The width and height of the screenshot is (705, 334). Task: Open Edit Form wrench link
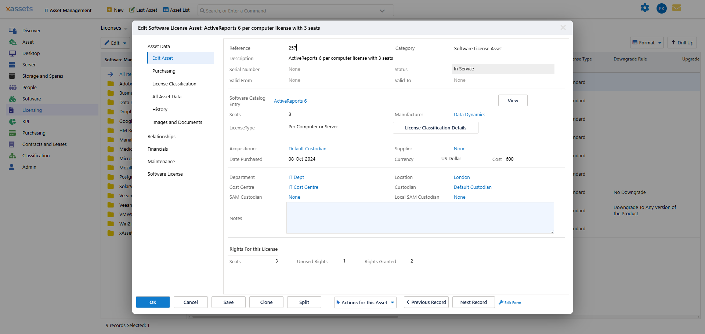(510, 302)
